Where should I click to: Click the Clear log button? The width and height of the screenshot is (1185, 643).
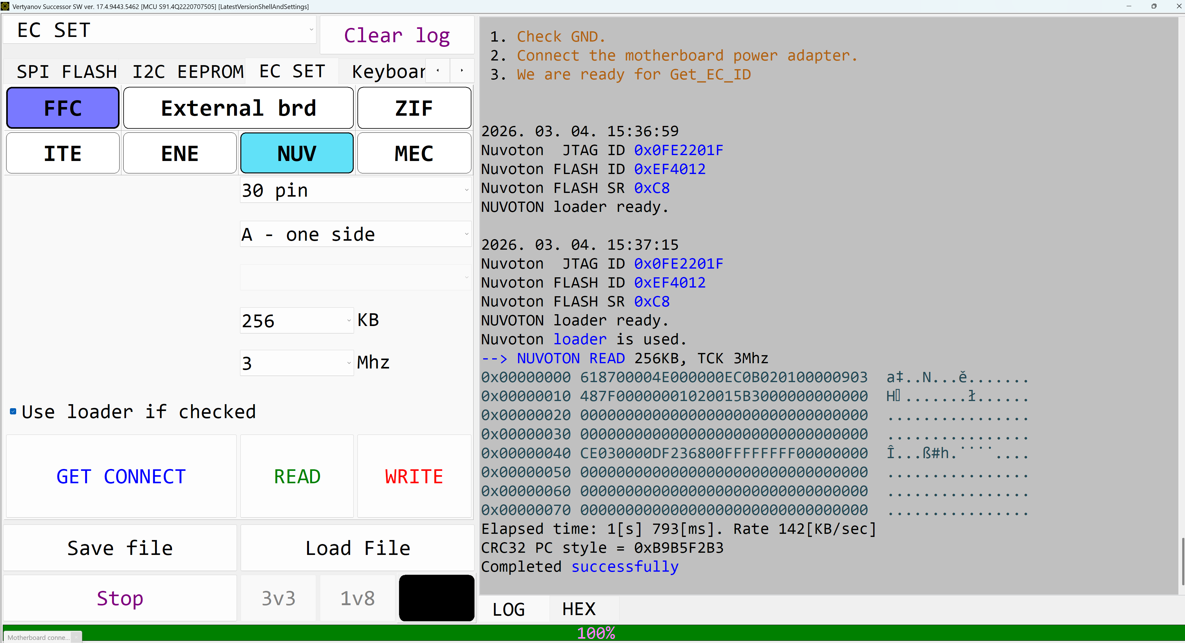coord(397,35)
